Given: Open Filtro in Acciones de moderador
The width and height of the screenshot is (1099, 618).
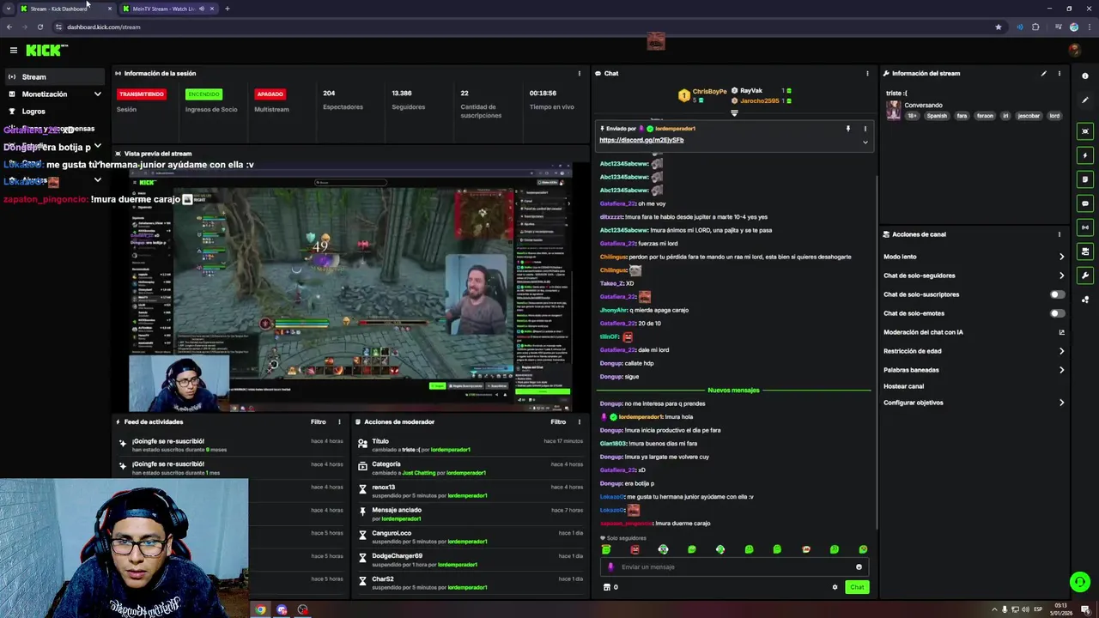Looking at the screenshot, I should 558,421.
